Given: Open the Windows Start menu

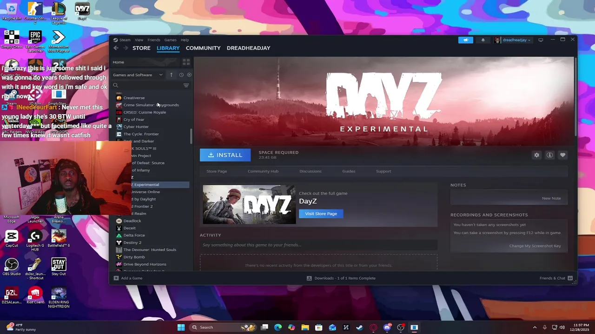Looking at the screenshot, I should click(x=181, y=328).
